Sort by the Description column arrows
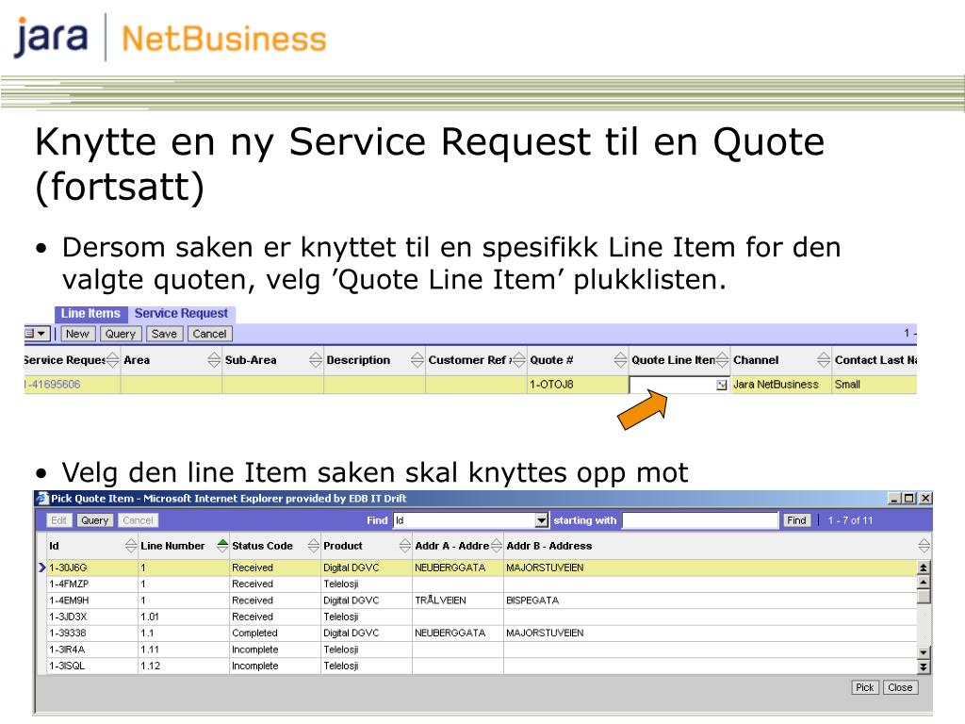Viewport: 965px width, 724px height. click(417, 360)
